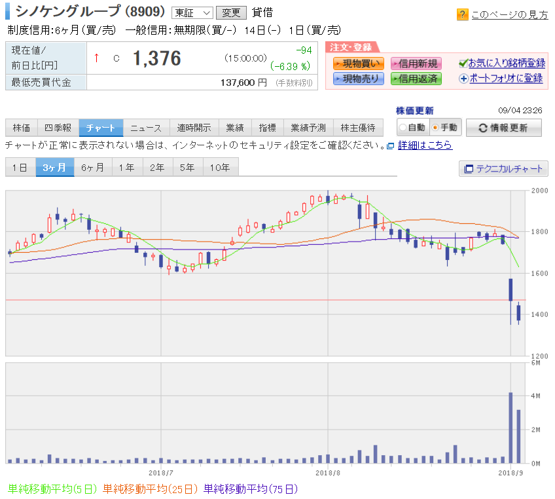Click the window icon on テクニカルチャート
Viewport: 555px width, 499px height.
pos(469,169)
